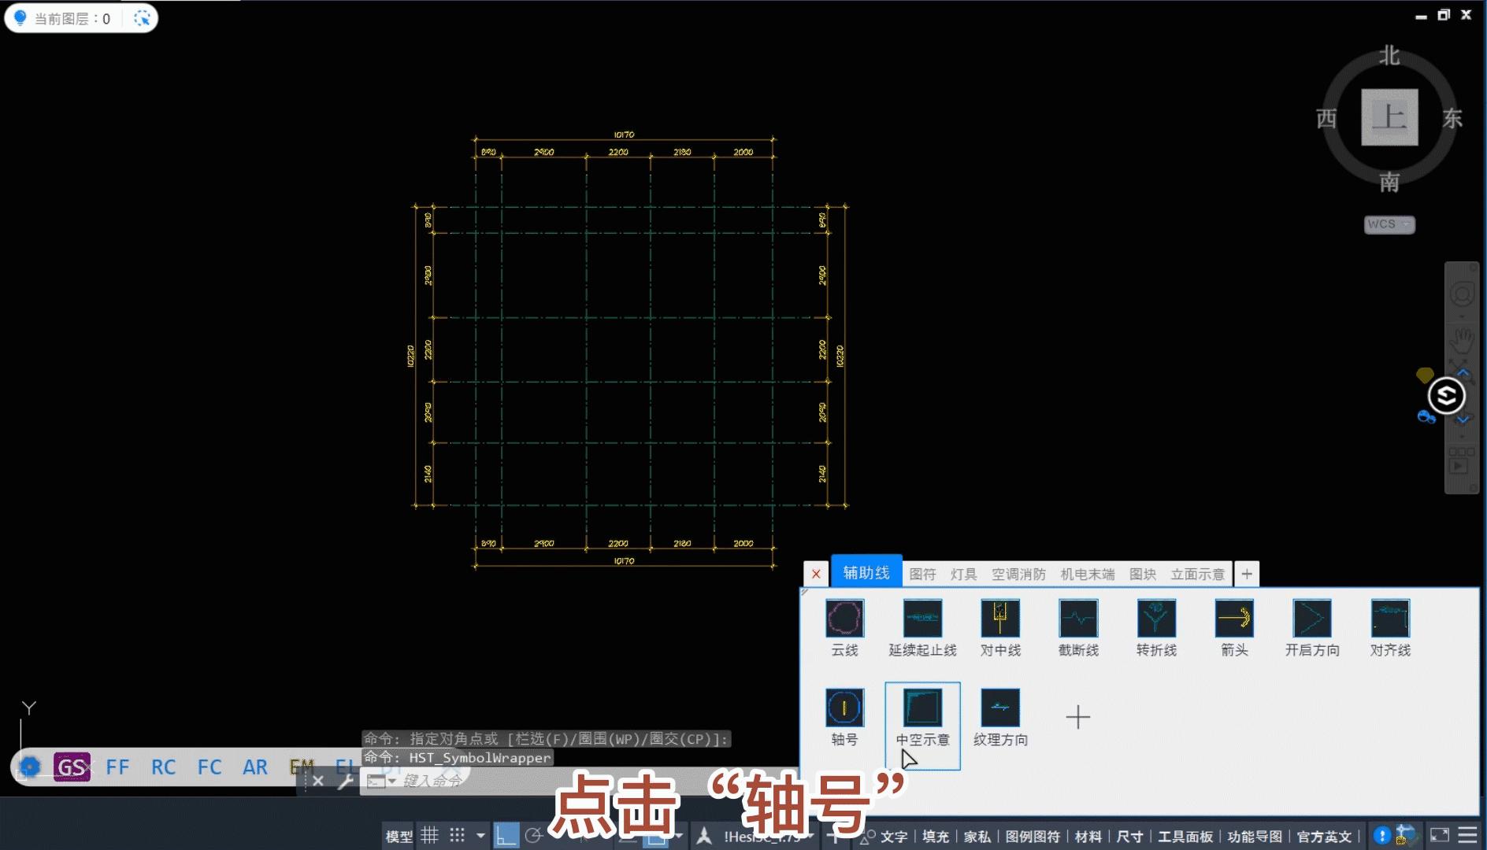Toggle the grid display in status bar
1487x850 pixels.
[x=431, y=836]
